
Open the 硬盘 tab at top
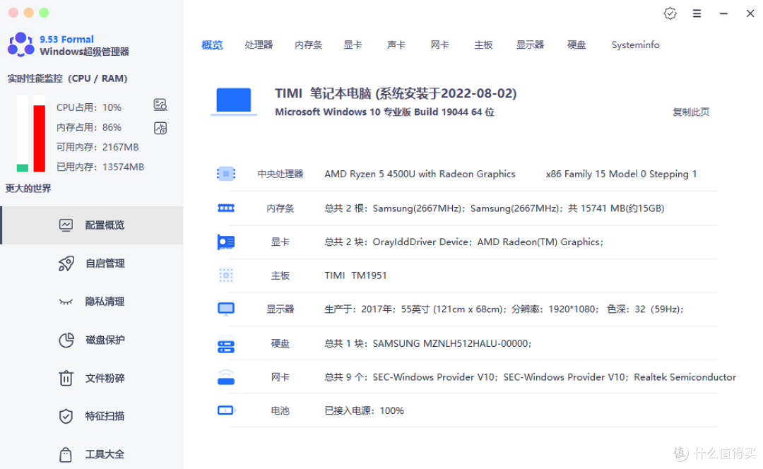pyautogui.click(x=576, y=44)
